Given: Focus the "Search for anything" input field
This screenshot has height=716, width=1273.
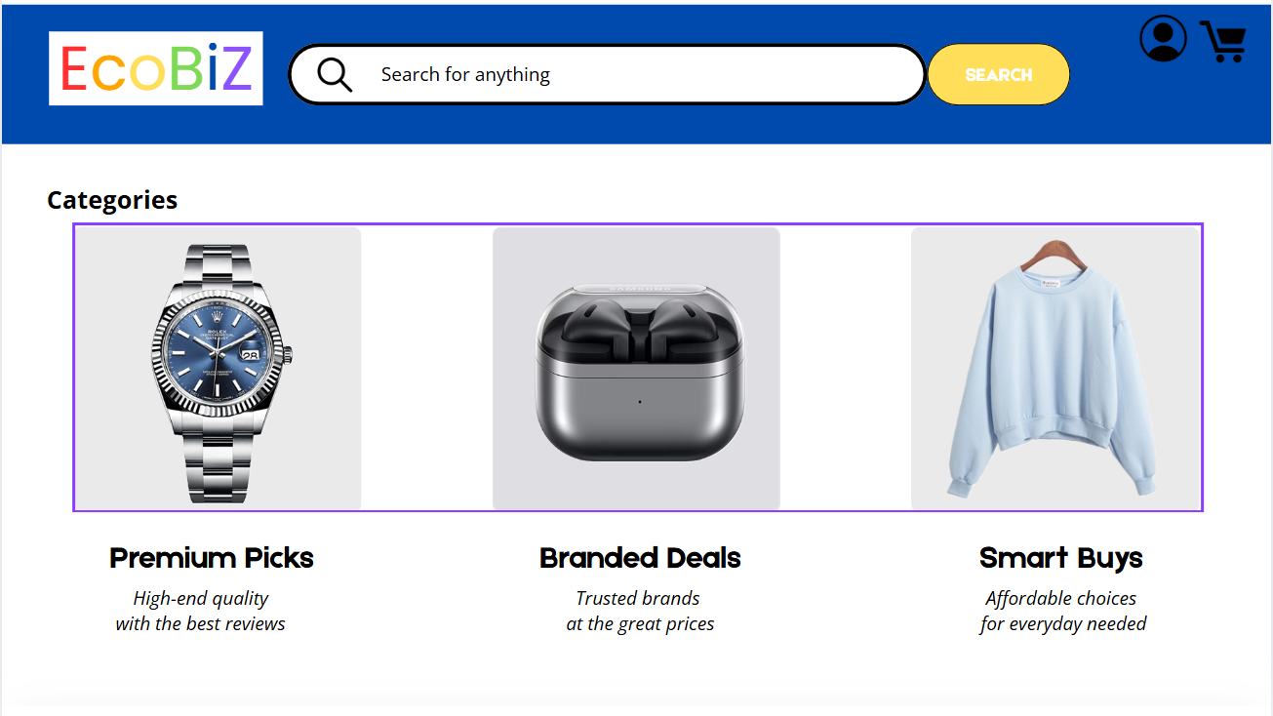Looking at the screenshot, I should tap(634, 75).
